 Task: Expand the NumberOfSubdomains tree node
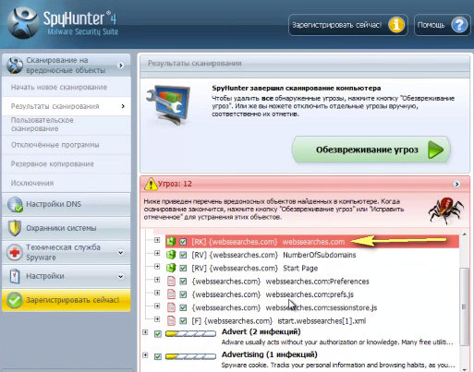pyautogui.click(x=157, y=253)
